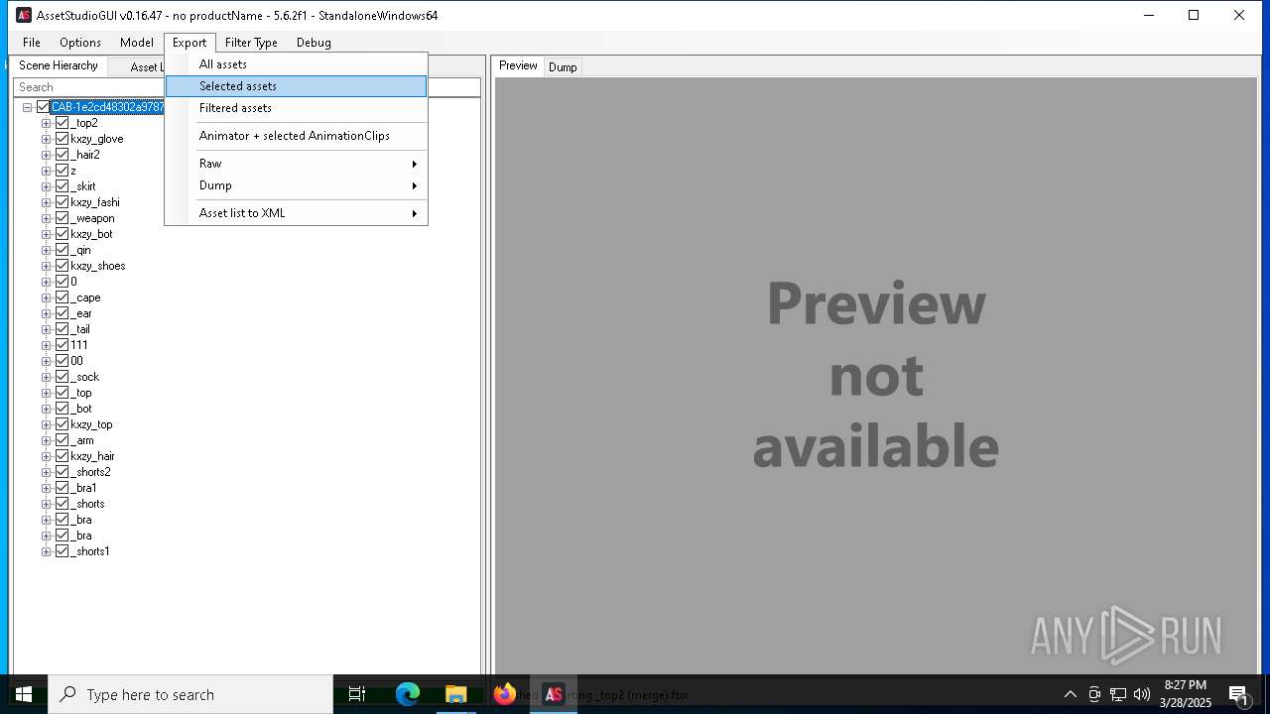This screenshot has height=714, width=1270.
Task: Open notification center icon
Action: [x=1238, y=694]
